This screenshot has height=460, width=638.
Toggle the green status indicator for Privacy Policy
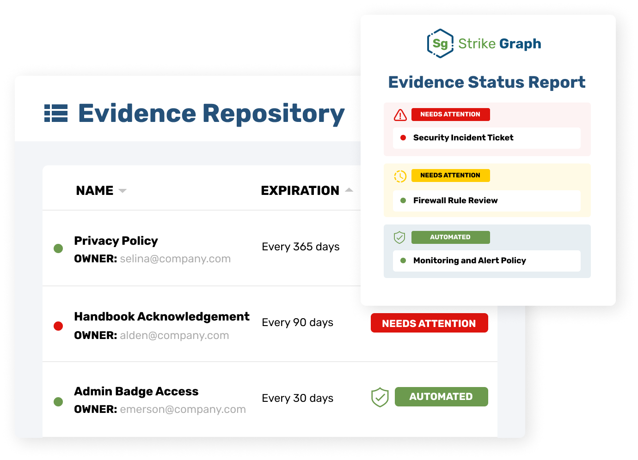pyautogui.click(x=58, y=248)
